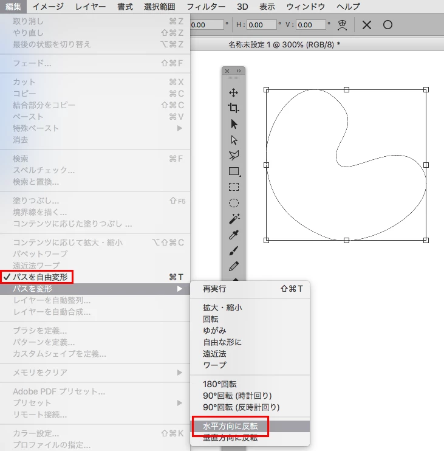Select the Direct Selection (white arrow) tool

pyautogui.click(x=234, y=140)
